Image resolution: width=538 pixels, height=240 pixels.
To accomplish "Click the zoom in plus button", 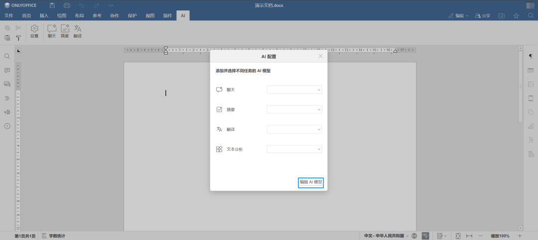I will (520, 236).
